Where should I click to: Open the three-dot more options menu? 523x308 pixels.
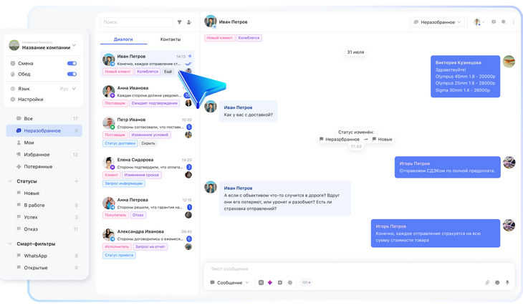pos(513,22)
